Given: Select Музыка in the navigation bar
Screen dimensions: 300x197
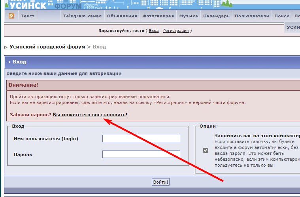Looking at the screenshot, I should click(x=189, y=16).
